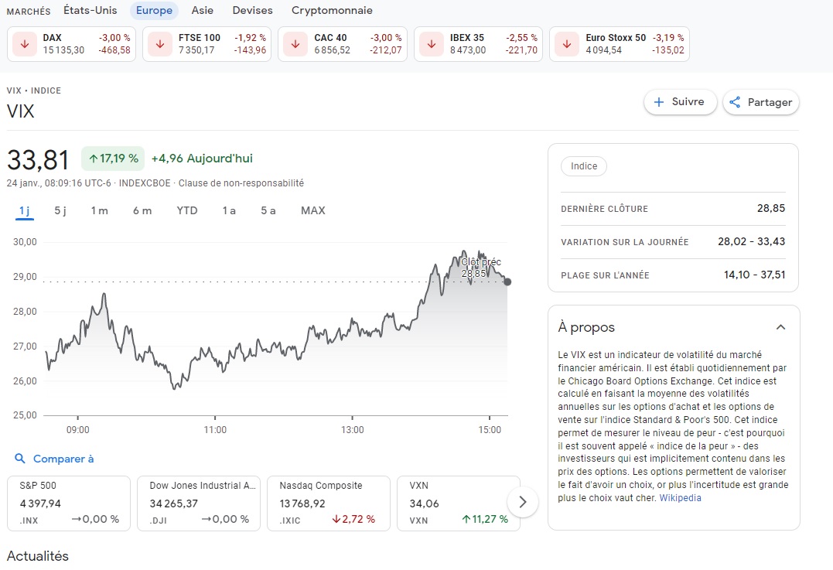
Task: Click the IBEX 35 down-arrow icon
Action: click(x=432, y=44)
